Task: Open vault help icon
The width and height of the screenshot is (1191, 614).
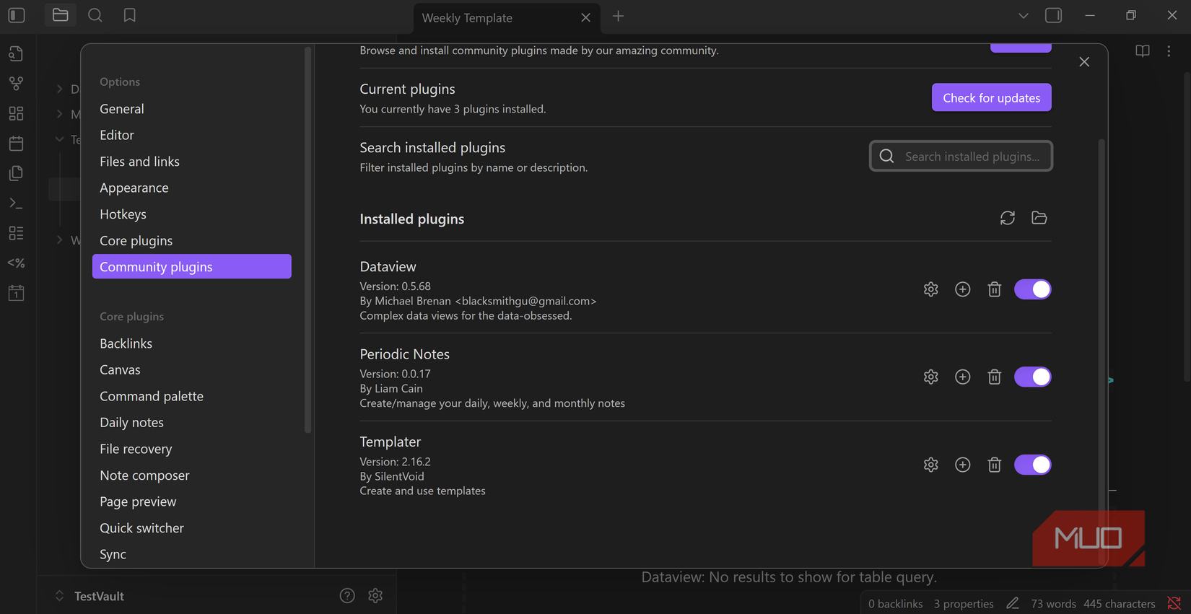Action: pos(347,595)
